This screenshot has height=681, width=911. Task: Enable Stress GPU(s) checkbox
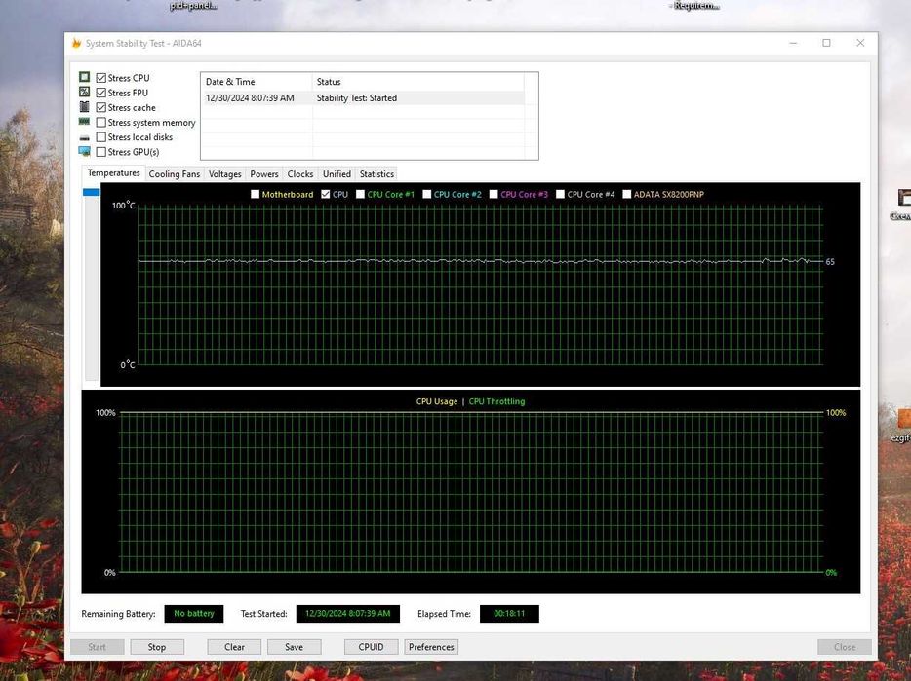101,152
